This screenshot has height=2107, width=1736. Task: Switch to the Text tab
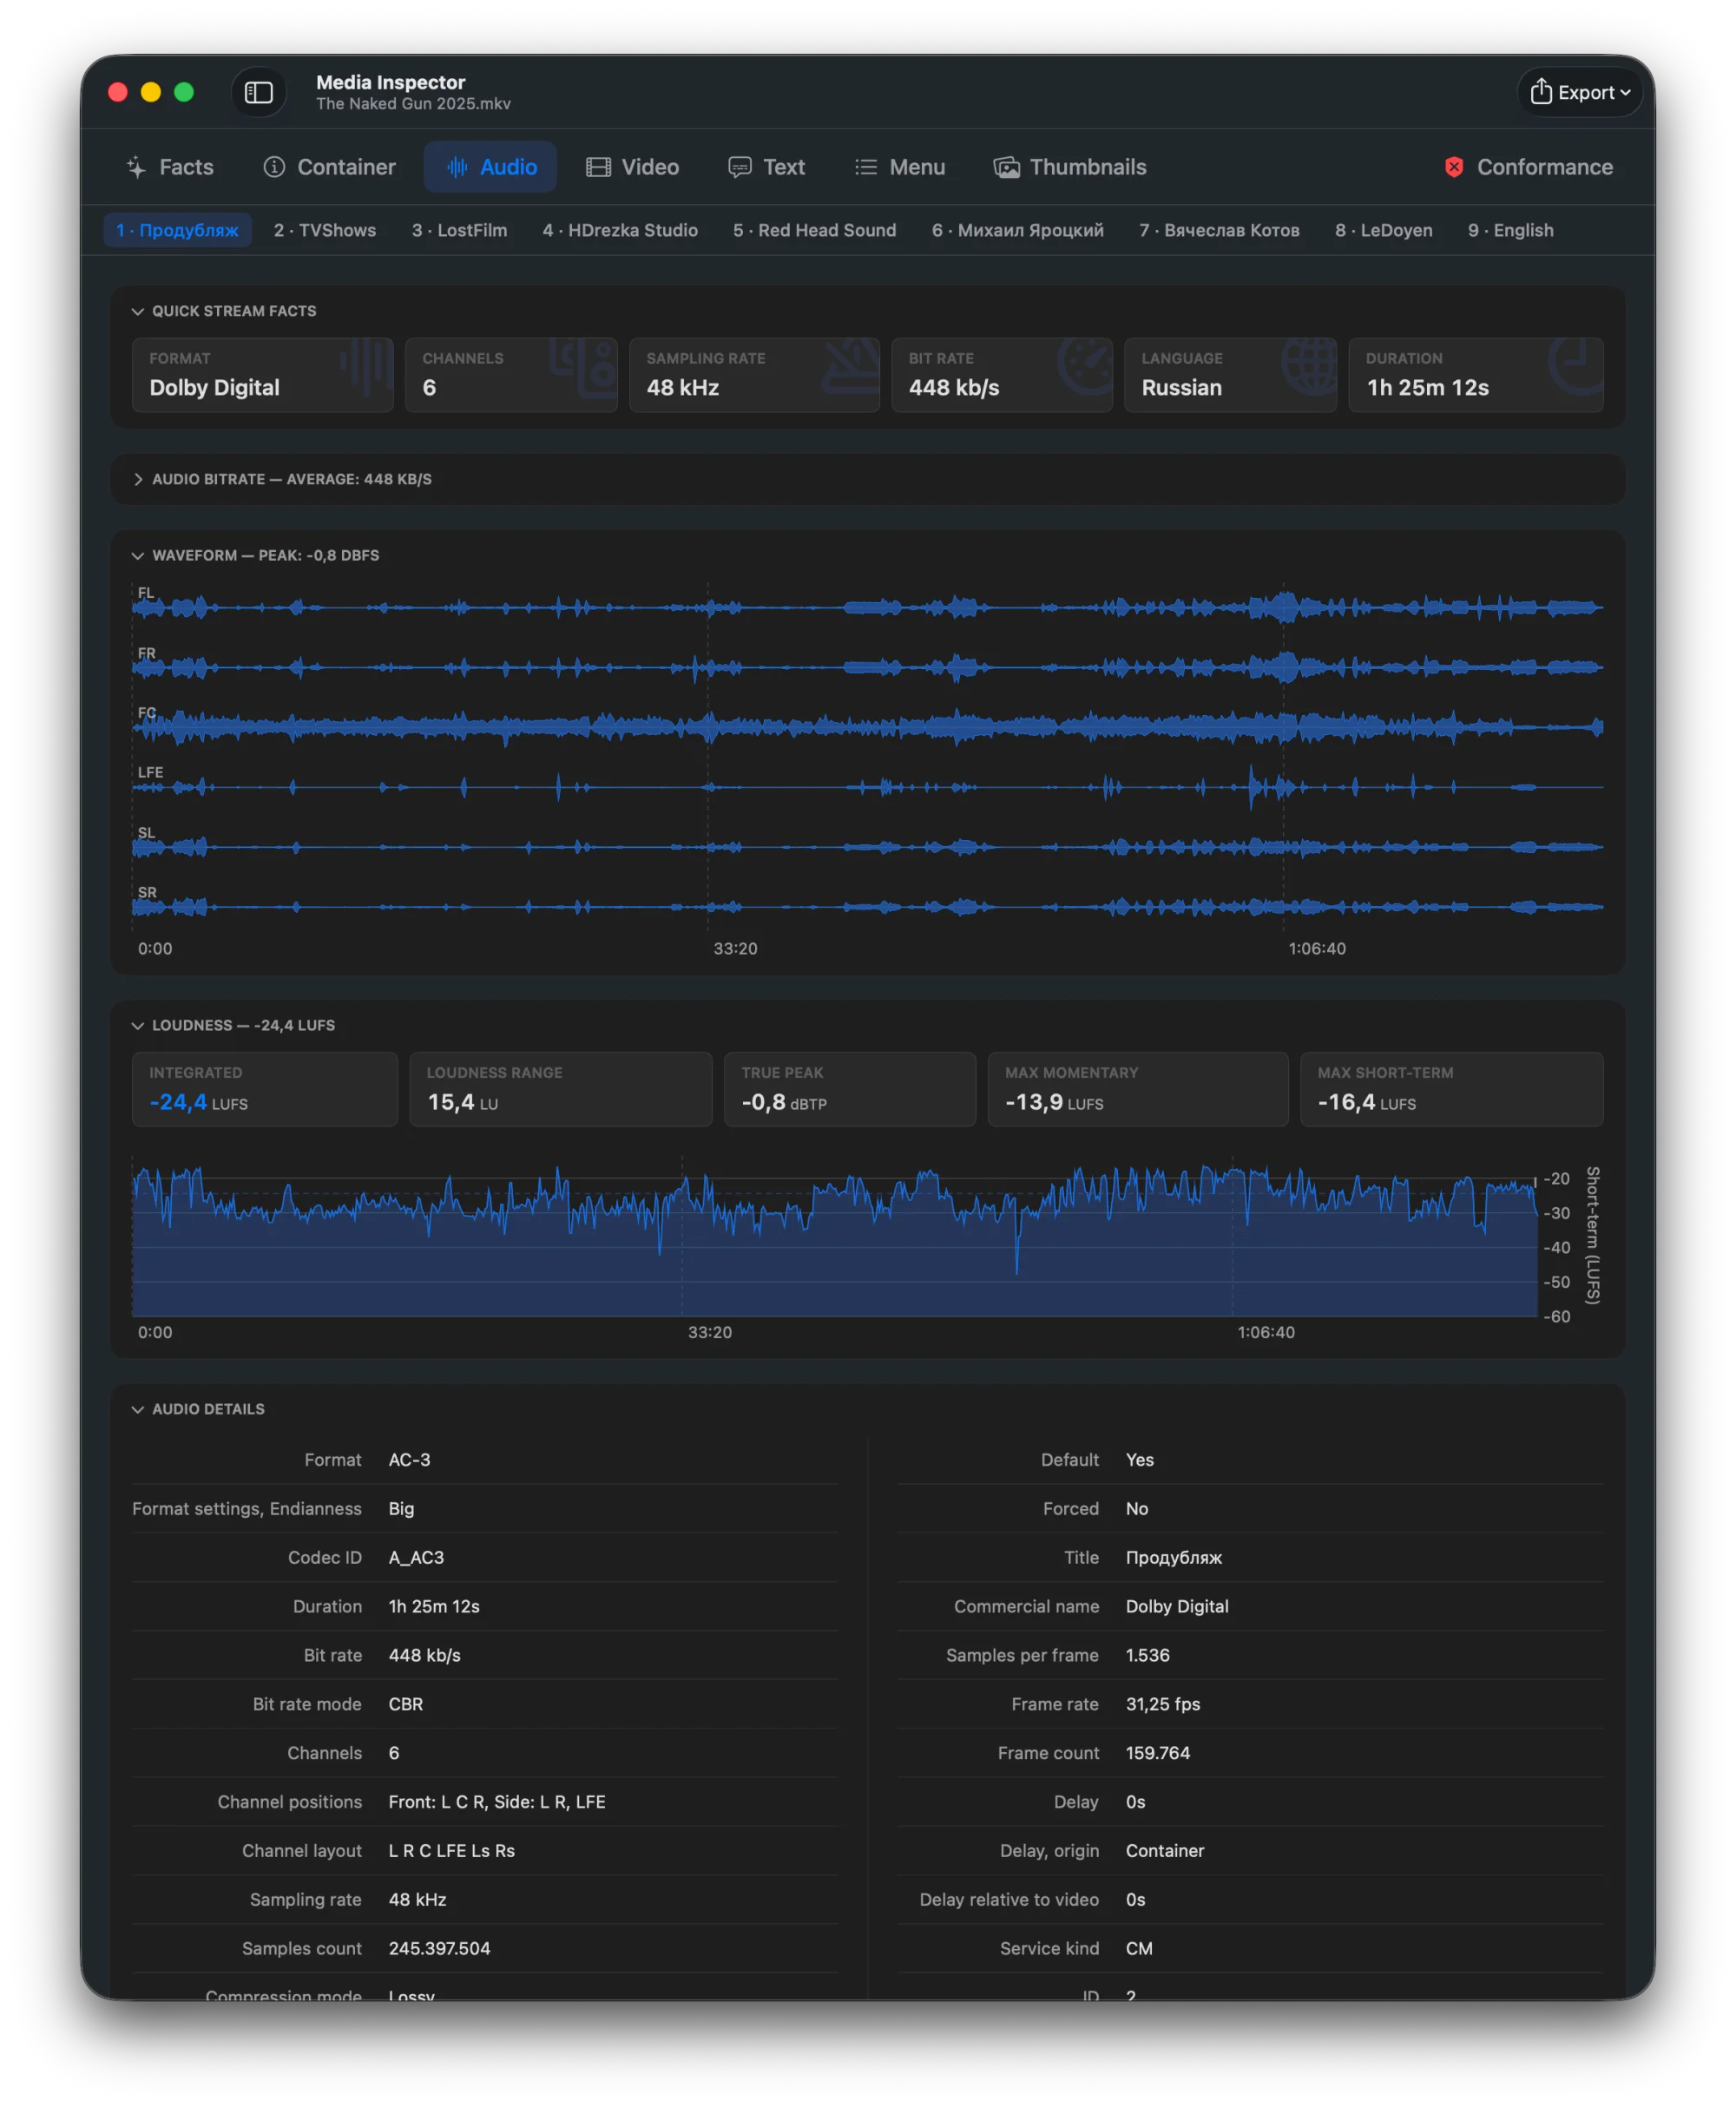(x=766, y=167)
